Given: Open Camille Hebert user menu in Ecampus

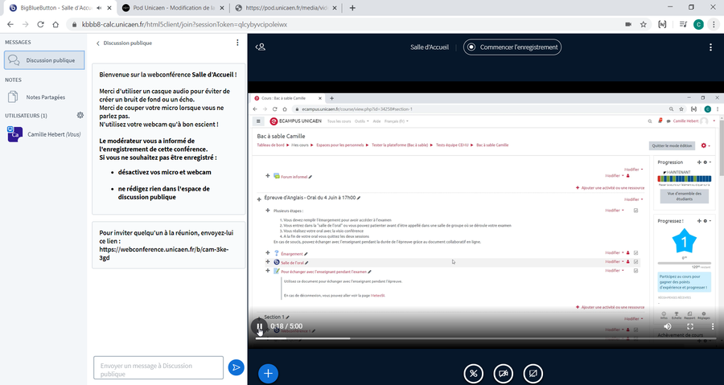Looking at the screenshot, I should click(x=694, y=121).
